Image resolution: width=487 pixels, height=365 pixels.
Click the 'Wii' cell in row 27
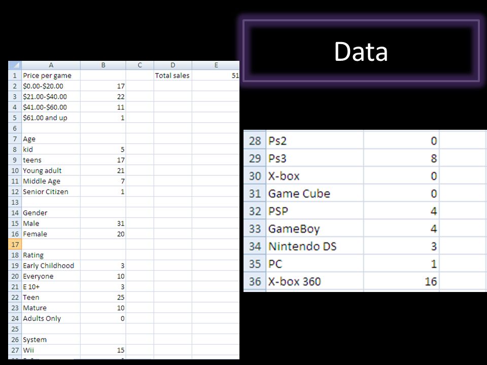[51, 350]
